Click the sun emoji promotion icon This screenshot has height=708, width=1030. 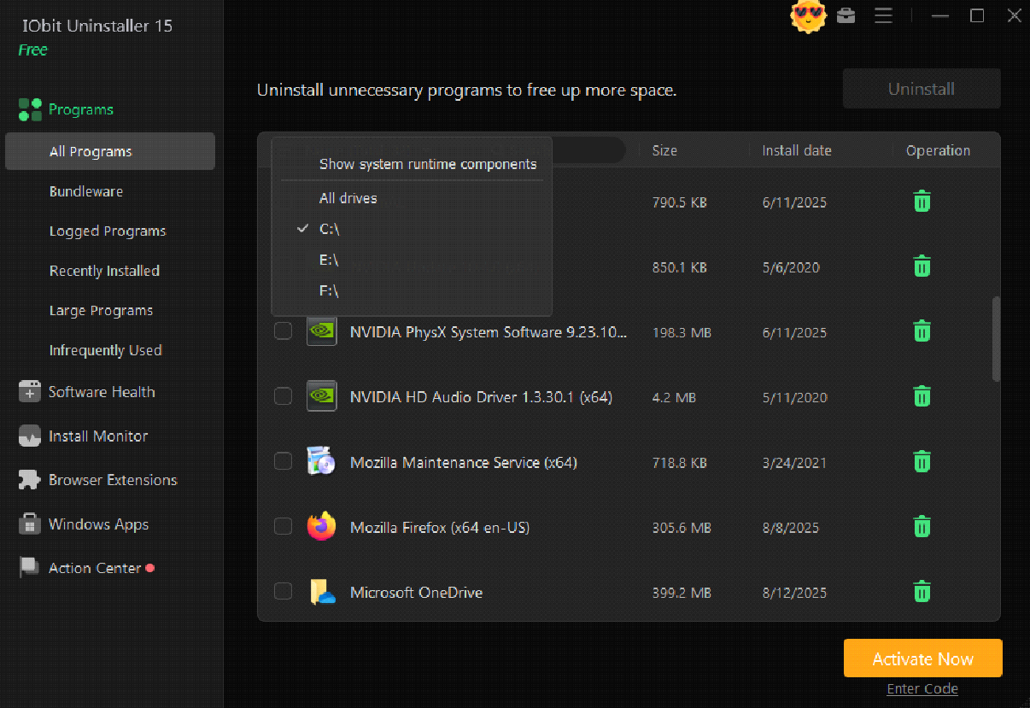pyautogui.click(x=808, y=16)
